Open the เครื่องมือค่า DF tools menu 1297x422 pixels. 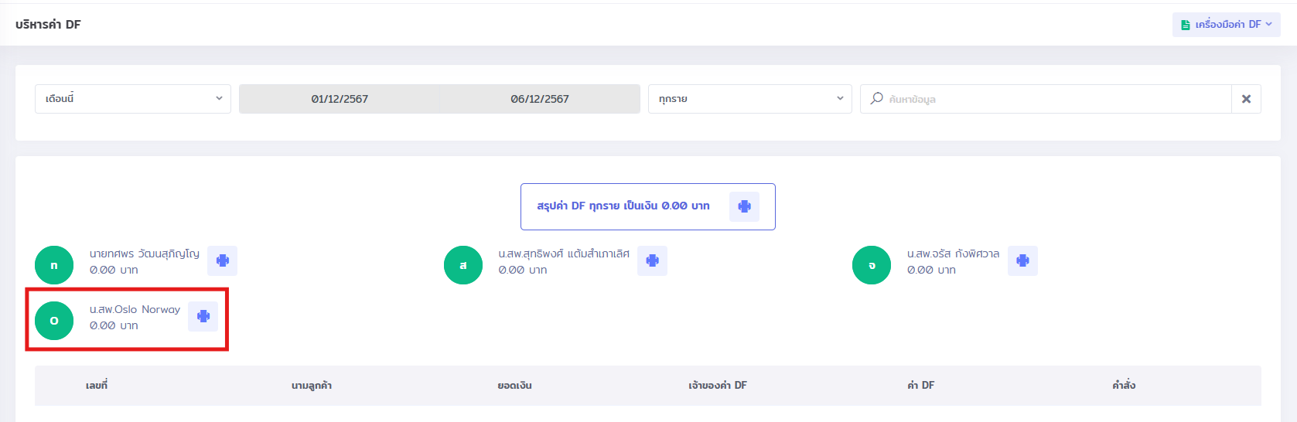point(1227,25)
